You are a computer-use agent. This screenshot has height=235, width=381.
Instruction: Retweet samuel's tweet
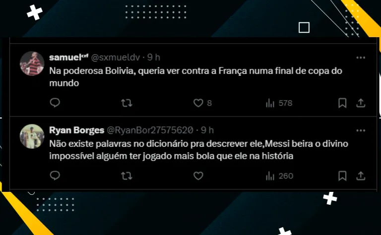click(x=127, y=103)
